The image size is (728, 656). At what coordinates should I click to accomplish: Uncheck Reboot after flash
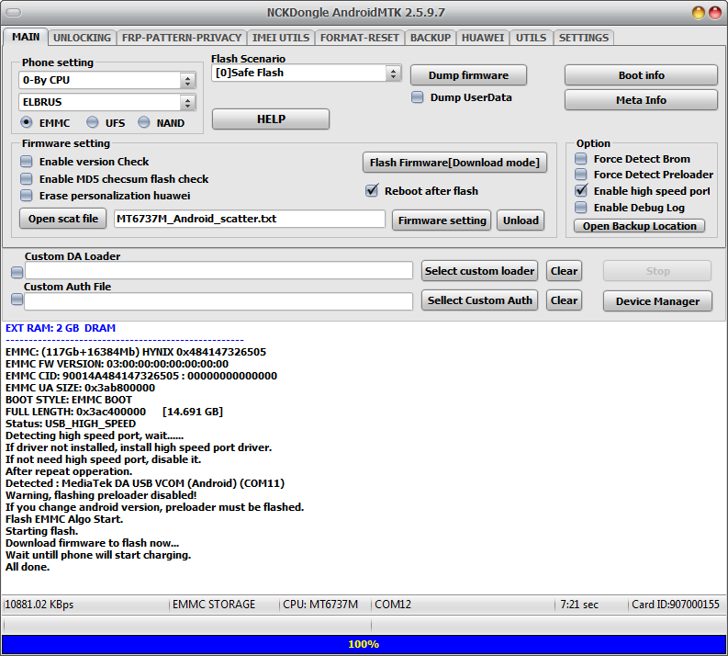372,191
